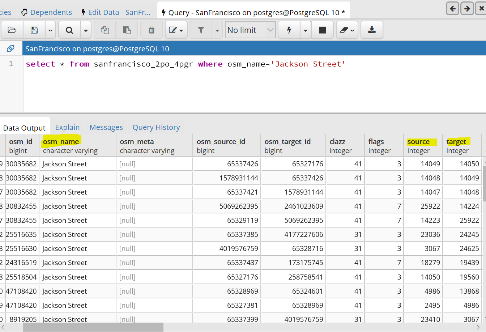
Task: Switch to the Dependents tab
Action: pos(46,12)
